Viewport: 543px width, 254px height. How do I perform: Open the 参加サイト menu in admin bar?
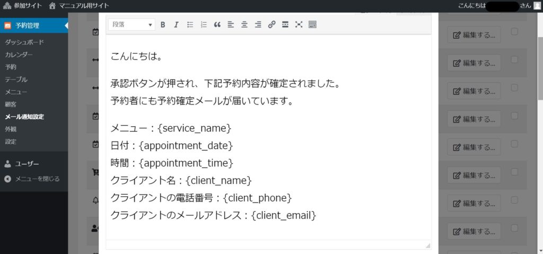[22, 5]
